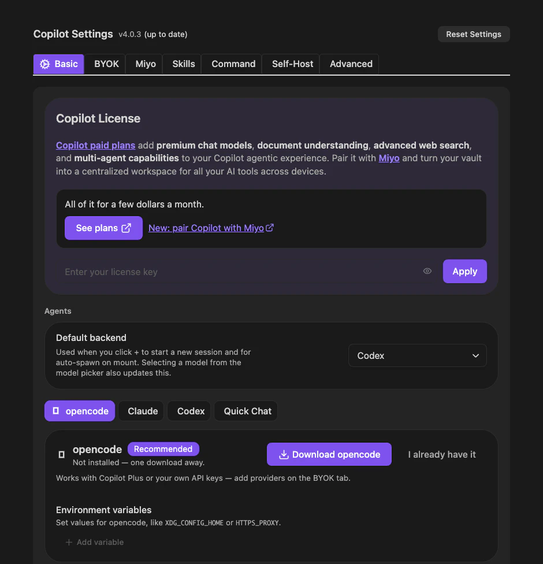543x564 pixels.
Task: Click the Reset Settings button
Action: click(x=474, y=34)
